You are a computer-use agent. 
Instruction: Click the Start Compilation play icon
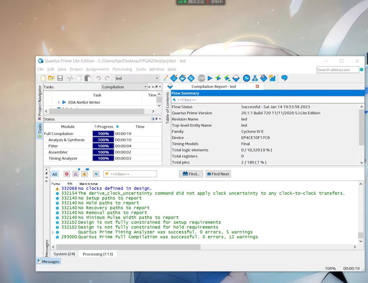[x=210, y=78]
